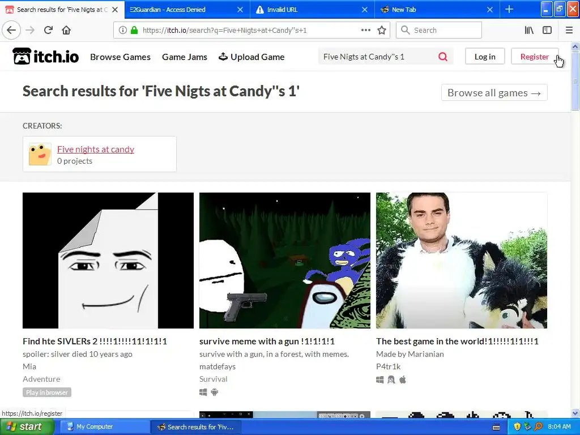Viewport: 580px width, 435px height.
Task: Go back to the previous page
Action: coord(11,31)
